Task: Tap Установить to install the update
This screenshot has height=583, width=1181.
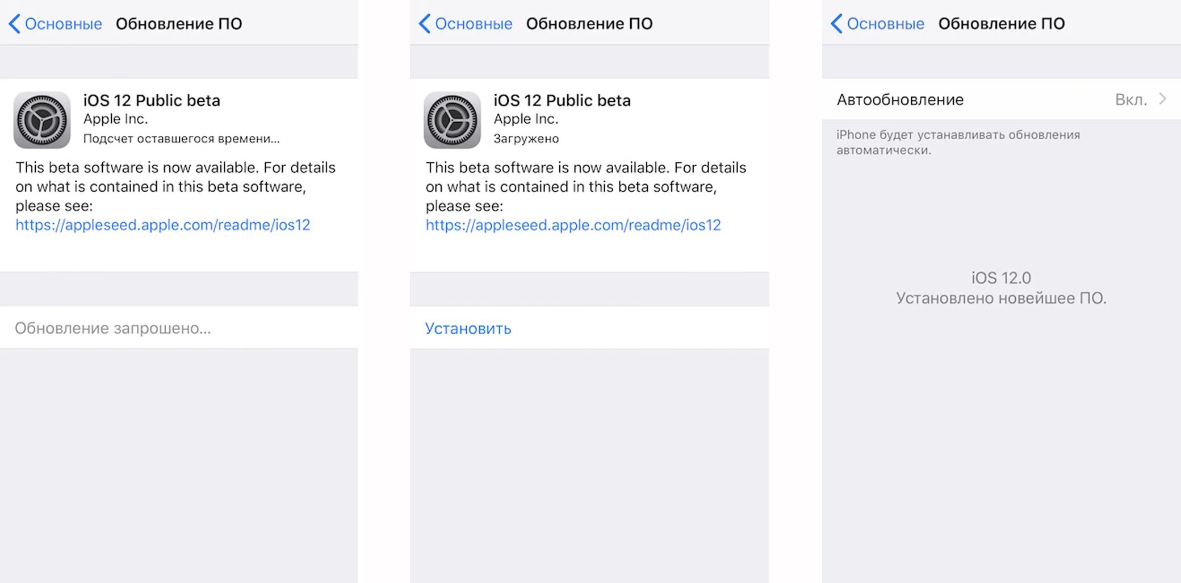Action: 468,328
